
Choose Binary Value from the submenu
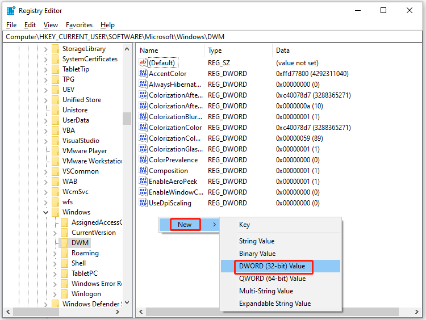[281, 254]
